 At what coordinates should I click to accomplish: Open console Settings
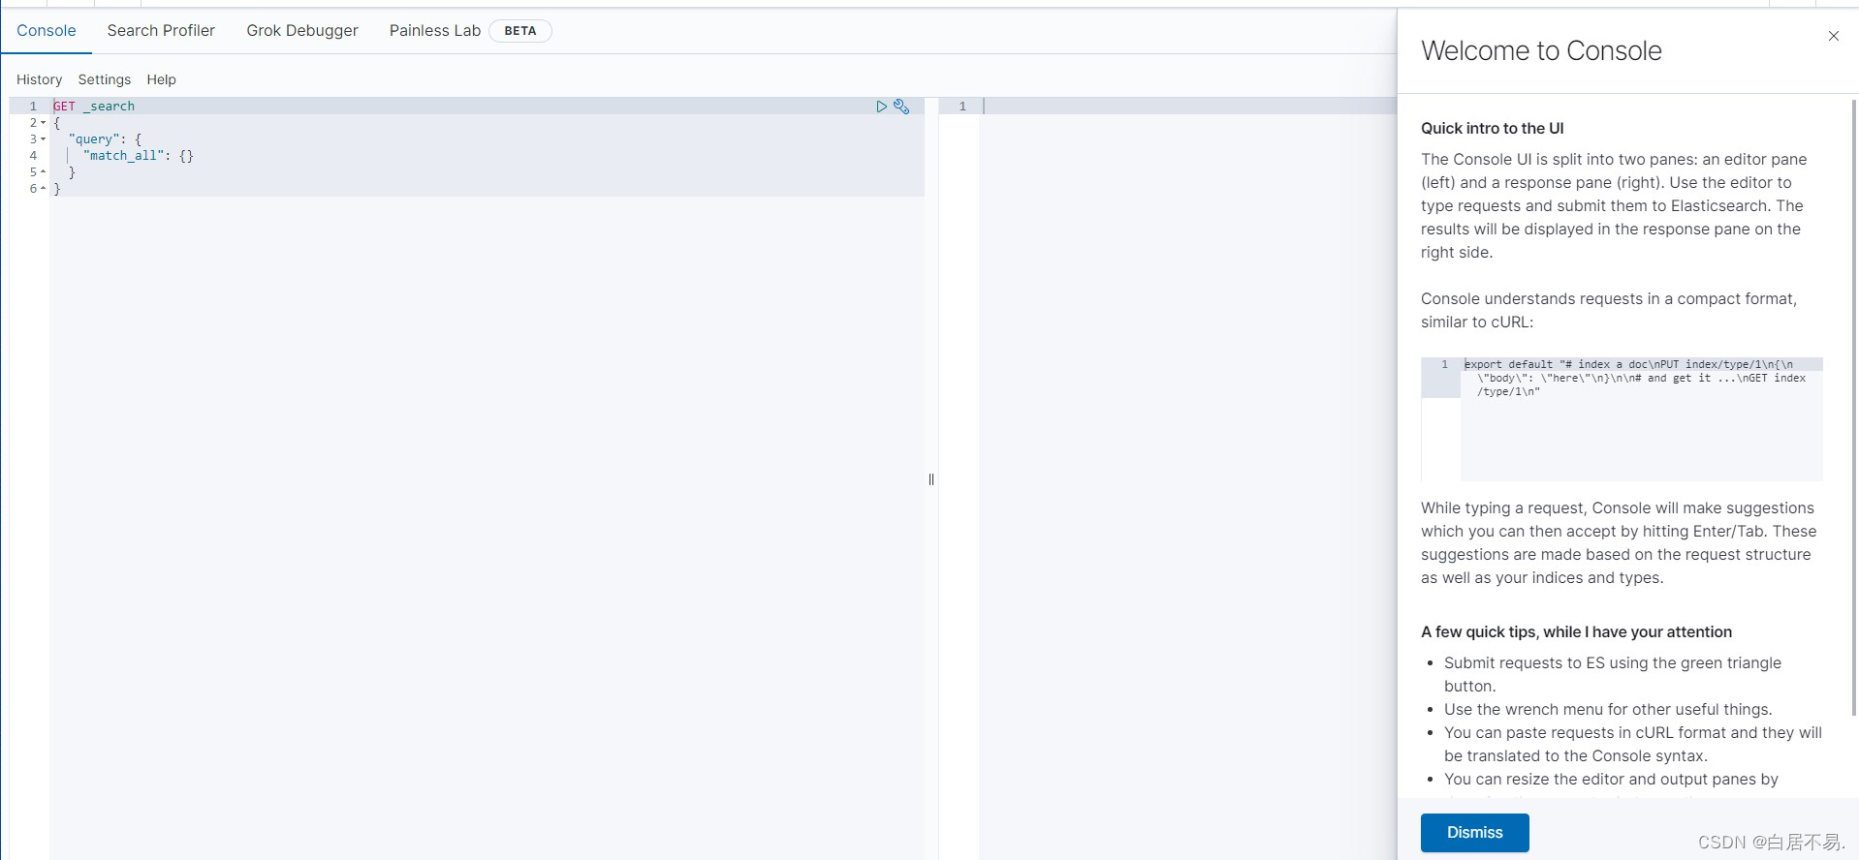point(105,79)
